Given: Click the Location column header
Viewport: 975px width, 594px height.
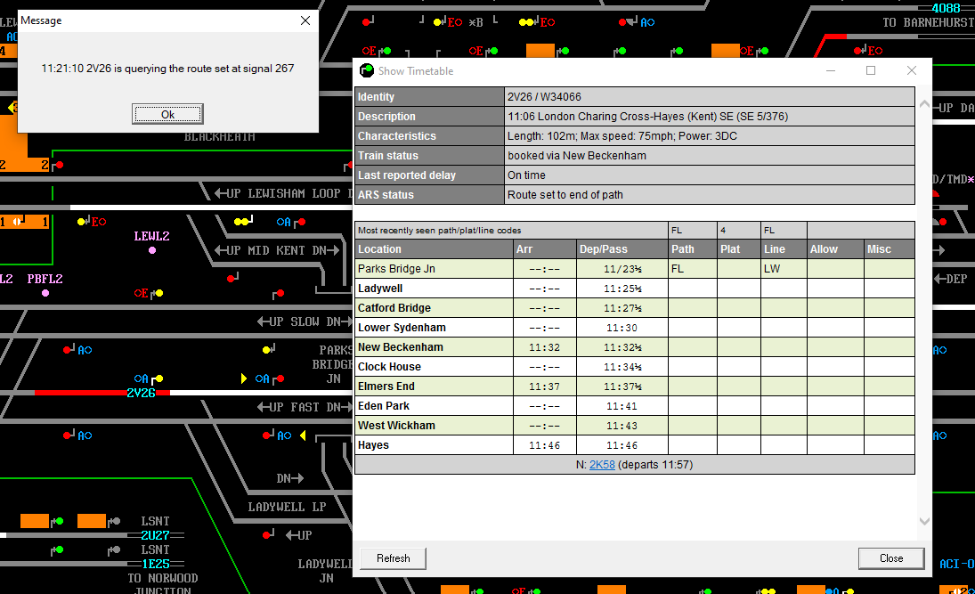Looking at the screenshot, I should 434,249.
